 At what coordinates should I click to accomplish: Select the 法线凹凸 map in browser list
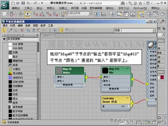23,77
